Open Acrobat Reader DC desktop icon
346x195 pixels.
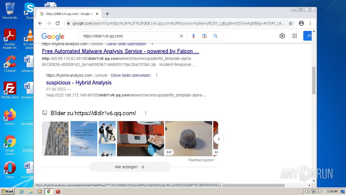point(10,39)
